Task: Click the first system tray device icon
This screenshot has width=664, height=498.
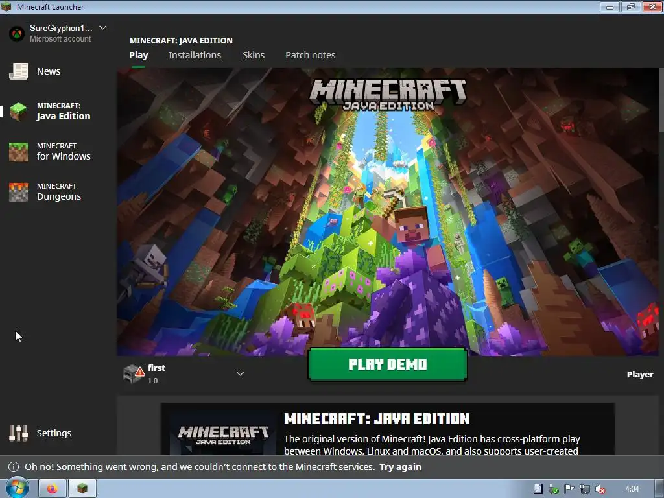Action: click(x=538, y=489)
